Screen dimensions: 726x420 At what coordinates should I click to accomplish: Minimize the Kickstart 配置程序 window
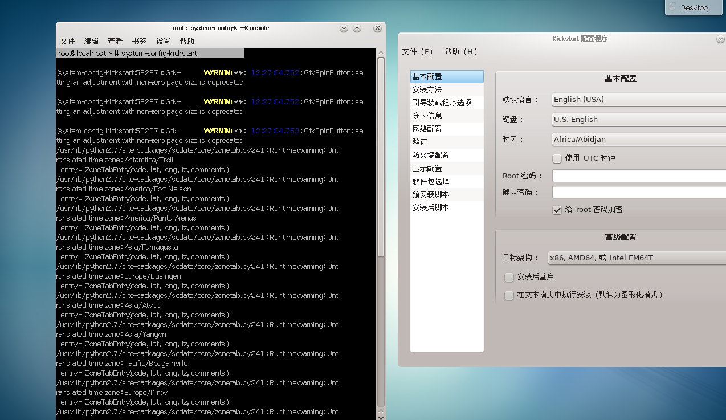coord(721,39)
